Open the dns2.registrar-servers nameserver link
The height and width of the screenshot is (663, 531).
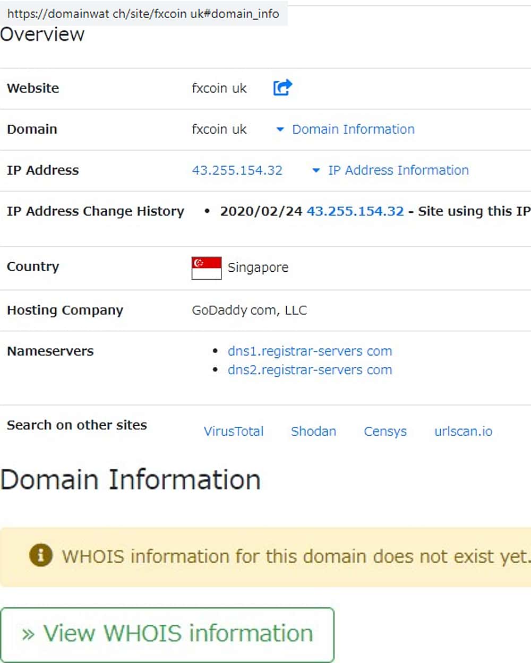310,370
